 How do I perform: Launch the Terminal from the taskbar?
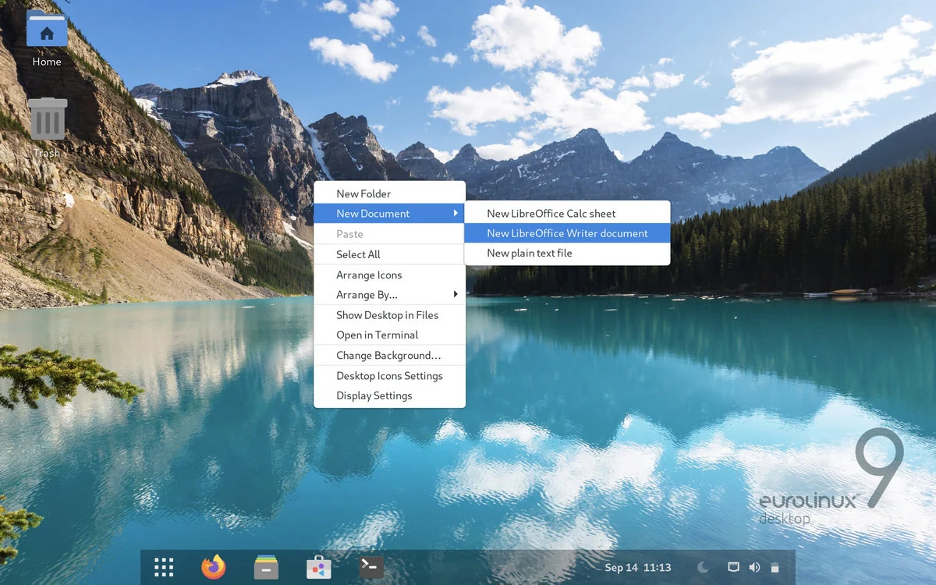370,567
